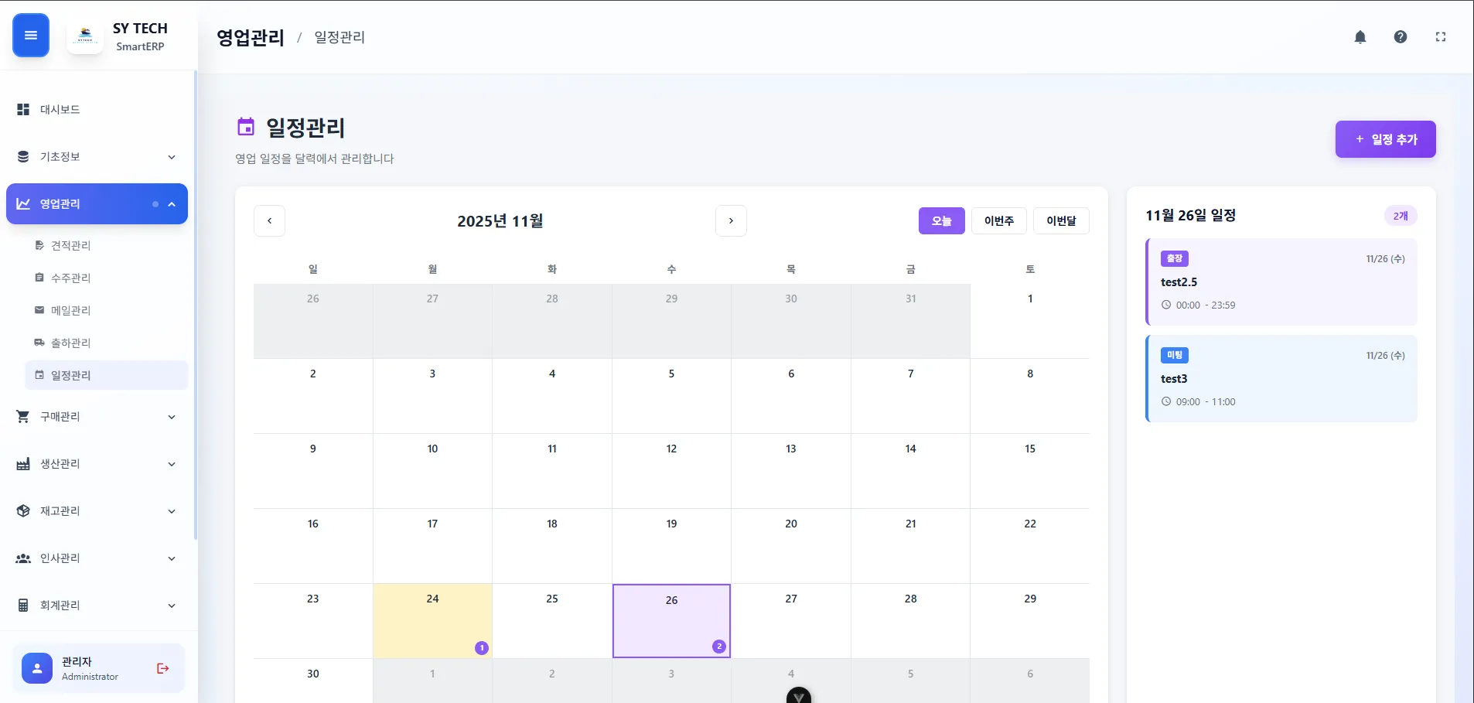The image size is (1474, 703).
Task: Click the 출장 tag on test2.5
Action: coord(1175,258)
